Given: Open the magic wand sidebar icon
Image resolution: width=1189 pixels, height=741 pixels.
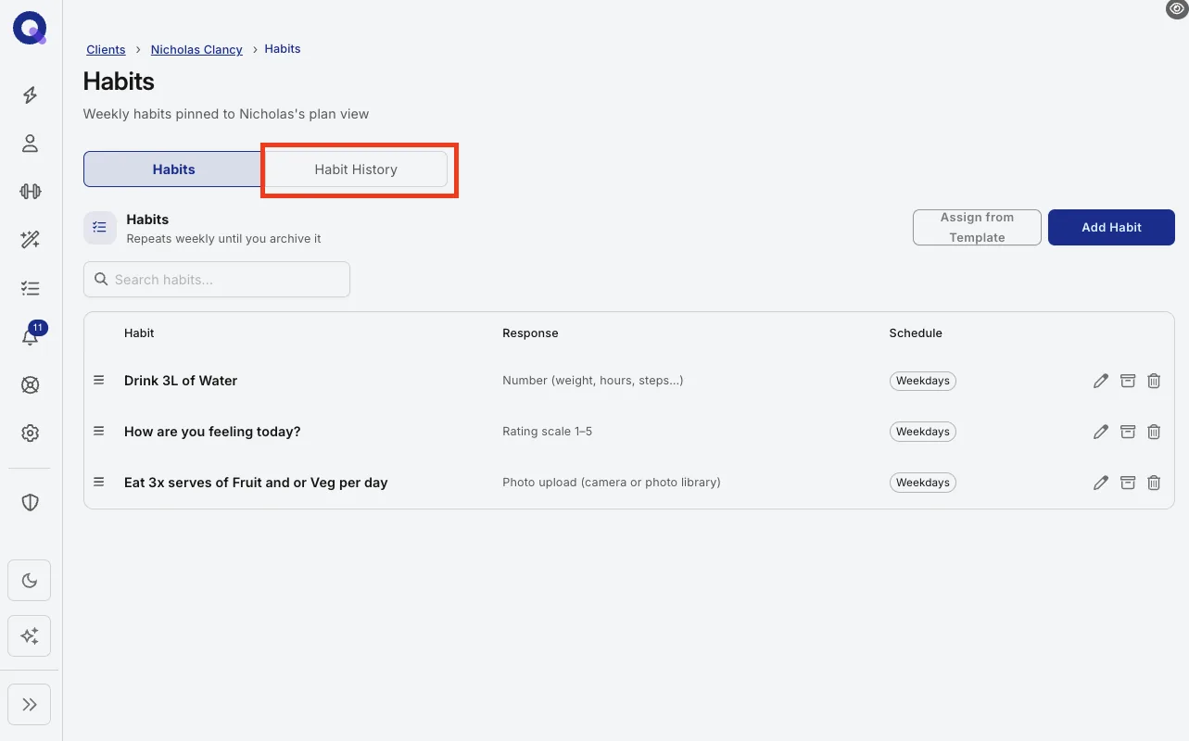Looking at the screenshot, I should pyautogui.click(x=30, y=240).
